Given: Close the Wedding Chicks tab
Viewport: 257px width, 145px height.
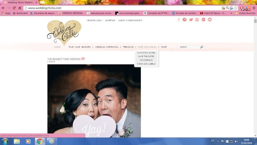Looking at the screenshot, I should [x=36, y=3].
